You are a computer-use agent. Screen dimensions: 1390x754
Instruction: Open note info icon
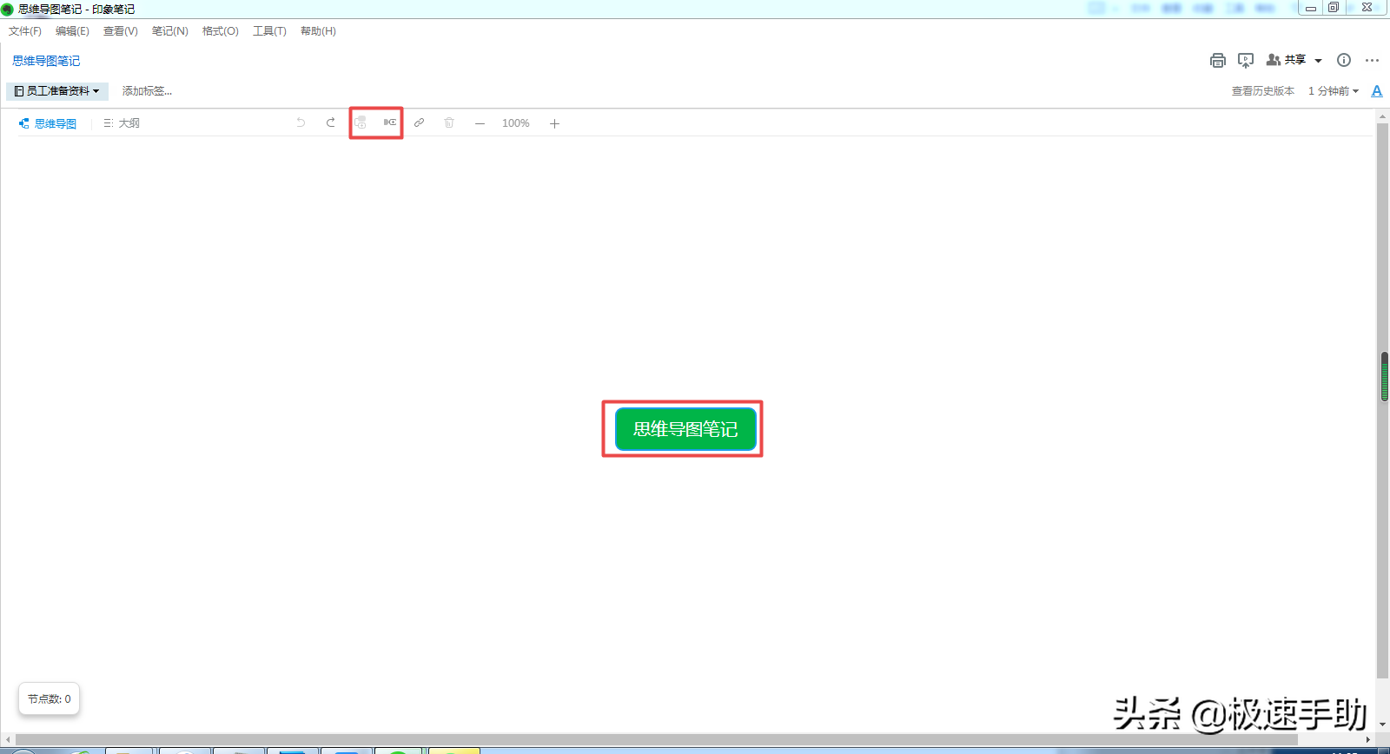pyautogui.click(x=1344, y=60)
